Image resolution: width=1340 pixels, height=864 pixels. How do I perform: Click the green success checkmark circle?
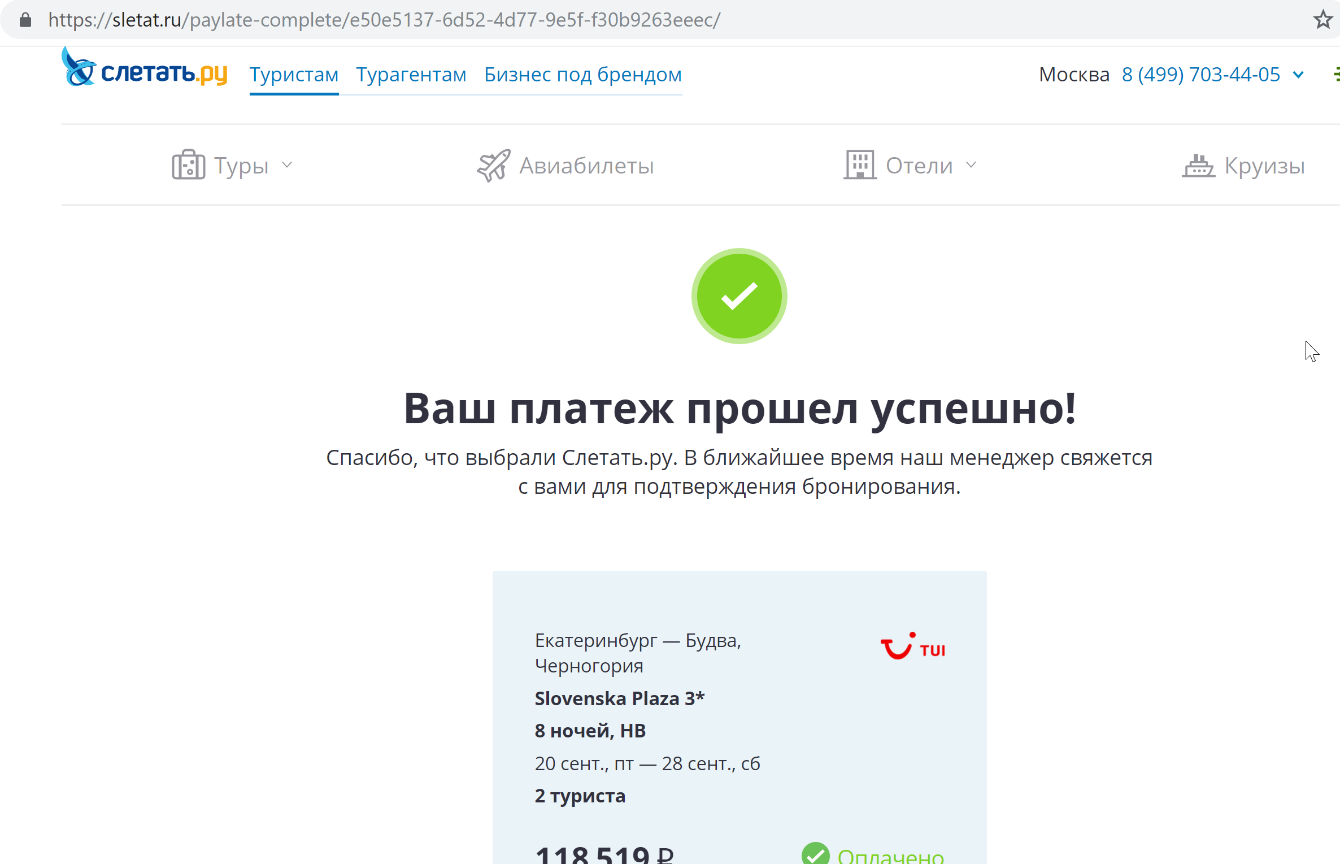(739, 296)
